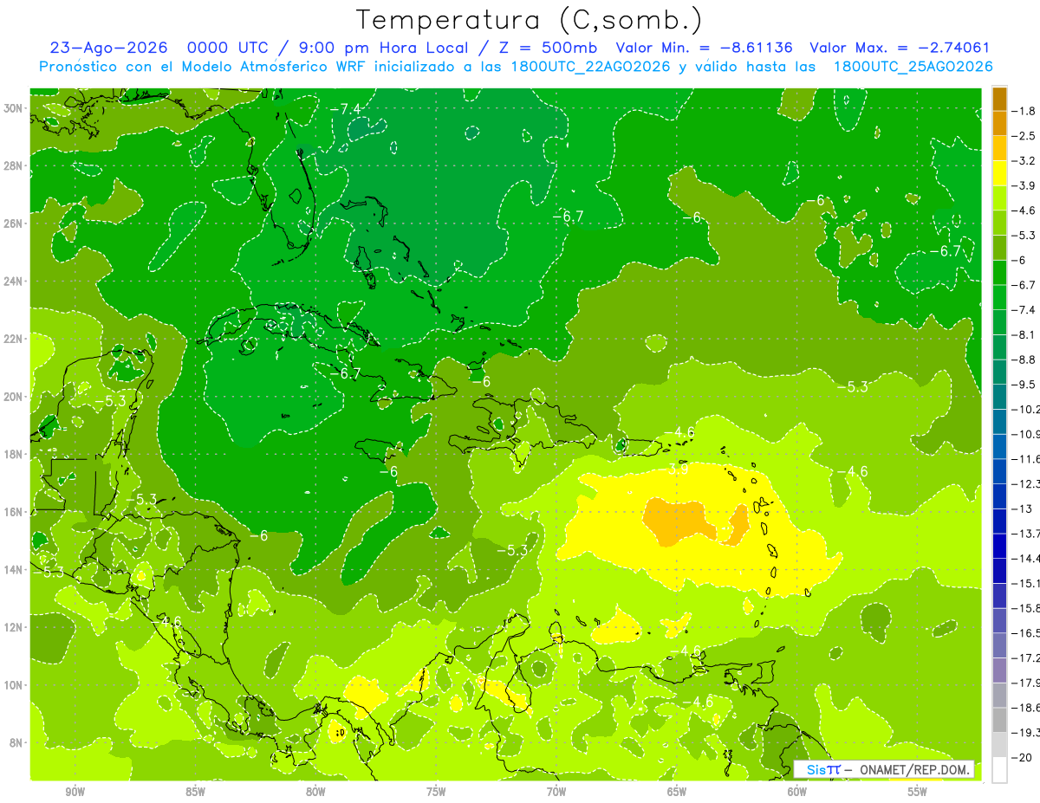Click the '-8.8' color legend value
1040x803 pixels.
coord(1024,359)
